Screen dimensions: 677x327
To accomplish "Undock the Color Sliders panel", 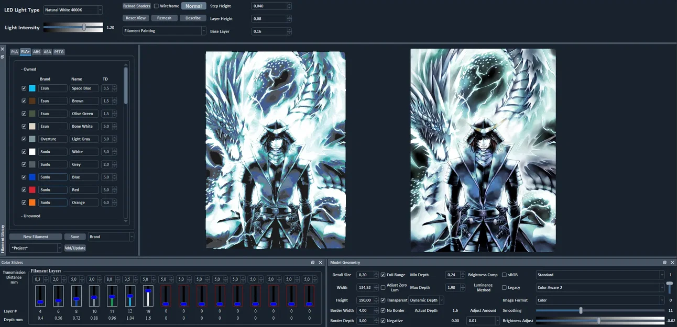I will pyautogui.click(x=312, y=263).
